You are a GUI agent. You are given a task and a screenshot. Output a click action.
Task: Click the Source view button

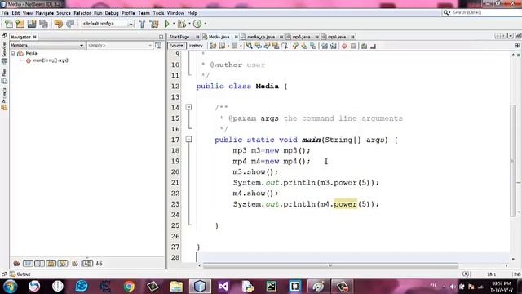(x=176, y=46)
